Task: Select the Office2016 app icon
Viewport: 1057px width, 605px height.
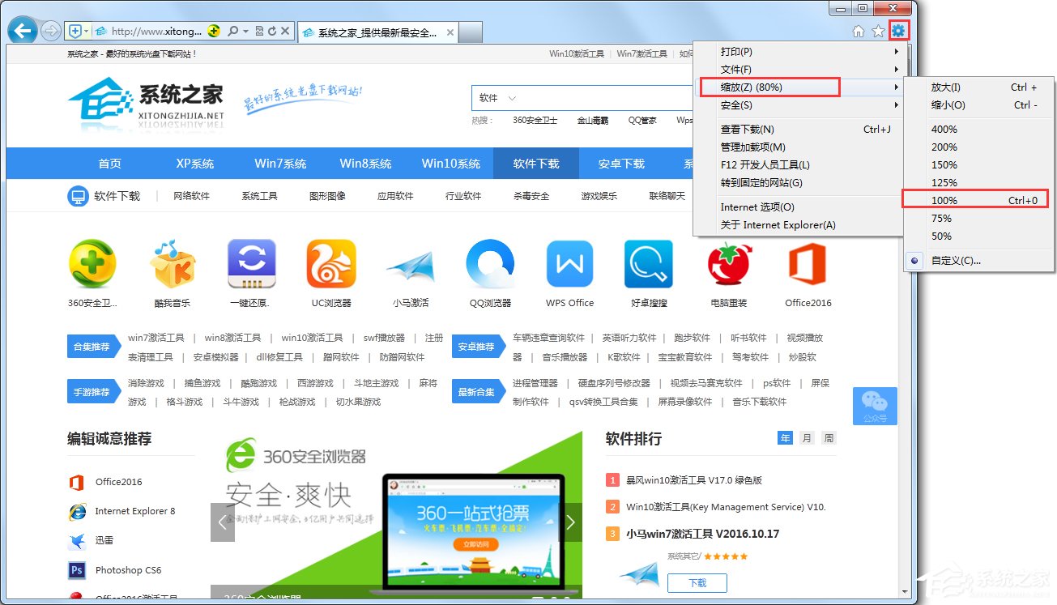Action: (808, 264)
